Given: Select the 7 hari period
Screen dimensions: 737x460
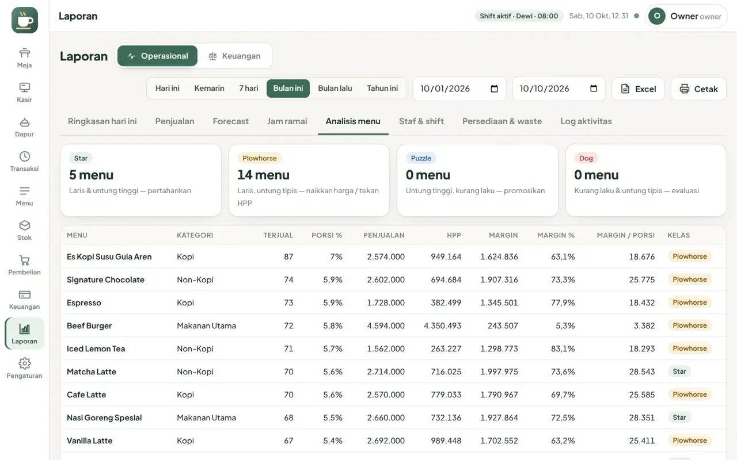Looking at the screenshot, I should [249, 89].
